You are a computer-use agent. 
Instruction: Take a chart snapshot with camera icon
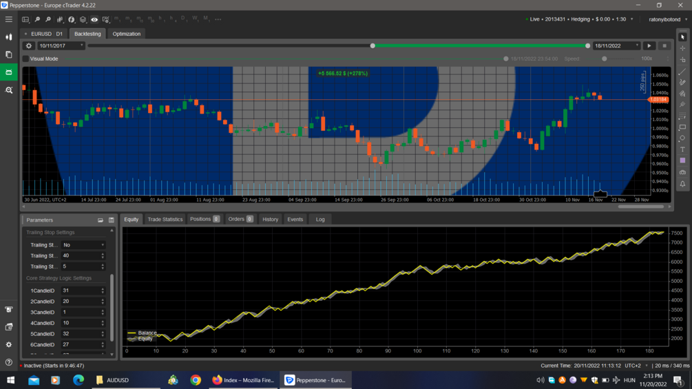682,172
